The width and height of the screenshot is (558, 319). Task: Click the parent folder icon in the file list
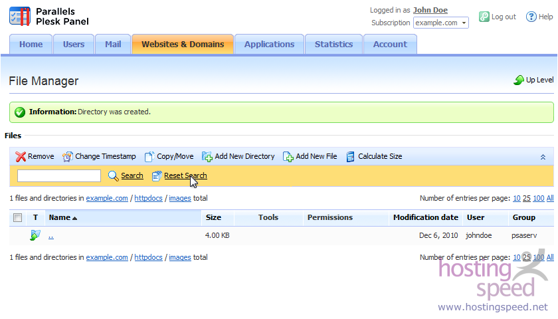click(35, 235)
